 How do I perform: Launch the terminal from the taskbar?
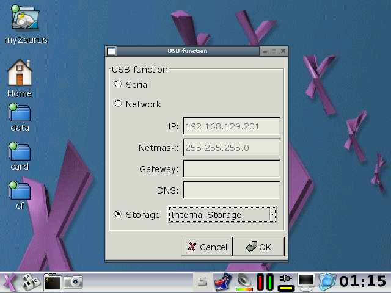52,281
